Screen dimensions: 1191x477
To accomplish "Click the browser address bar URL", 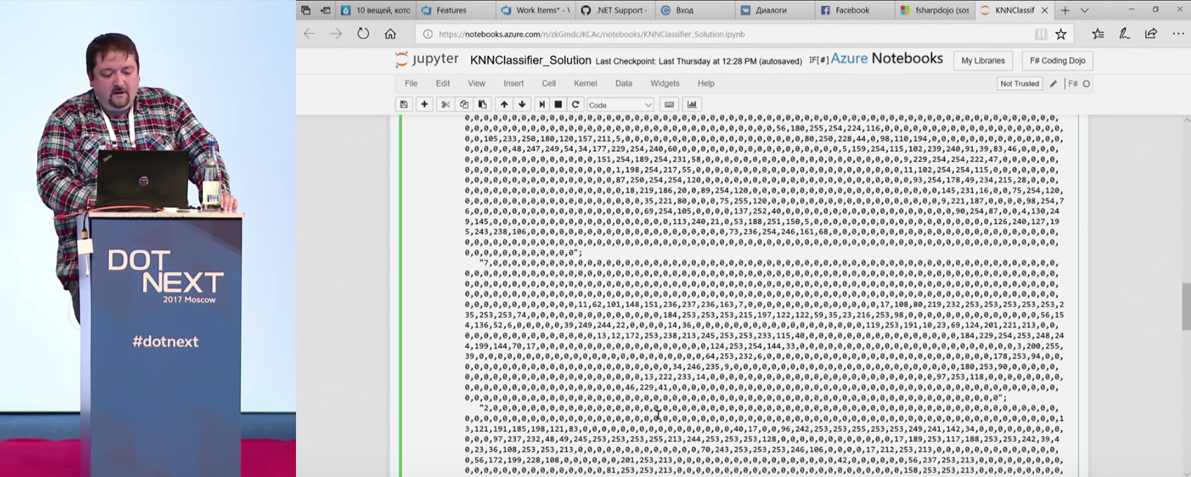I will (592, 34).
